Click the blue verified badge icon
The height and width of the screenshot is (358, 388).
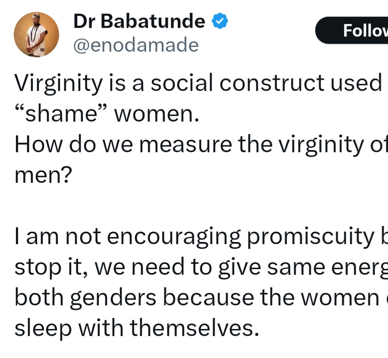tap(219, 21)
